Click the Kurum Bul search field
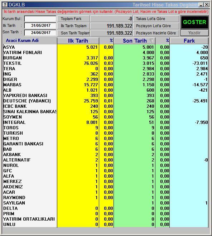This screenshot has height=236, width=212. point(40,19)
